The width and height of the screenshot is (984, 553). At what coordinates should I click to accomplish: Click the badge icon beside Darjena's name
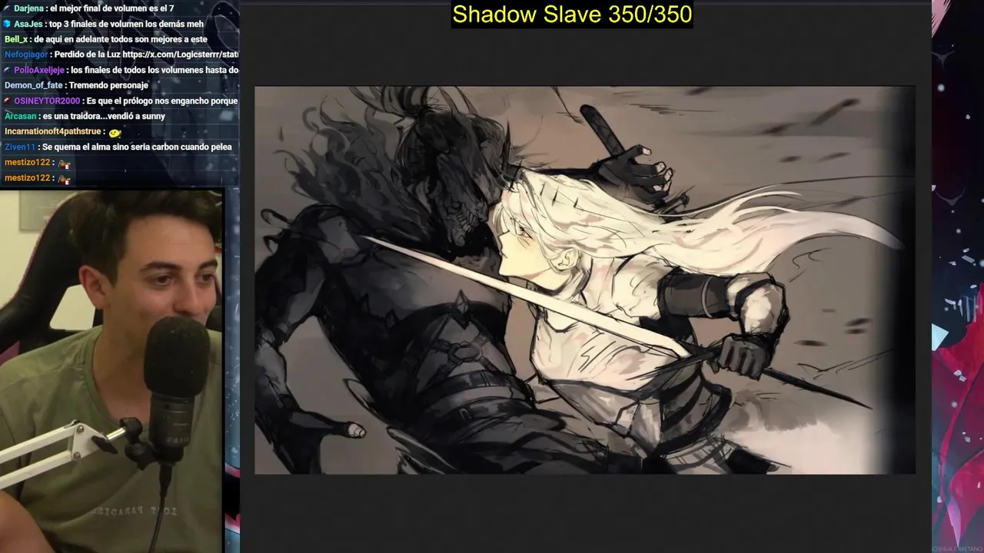pyautogui.click(x=8, y=8)
